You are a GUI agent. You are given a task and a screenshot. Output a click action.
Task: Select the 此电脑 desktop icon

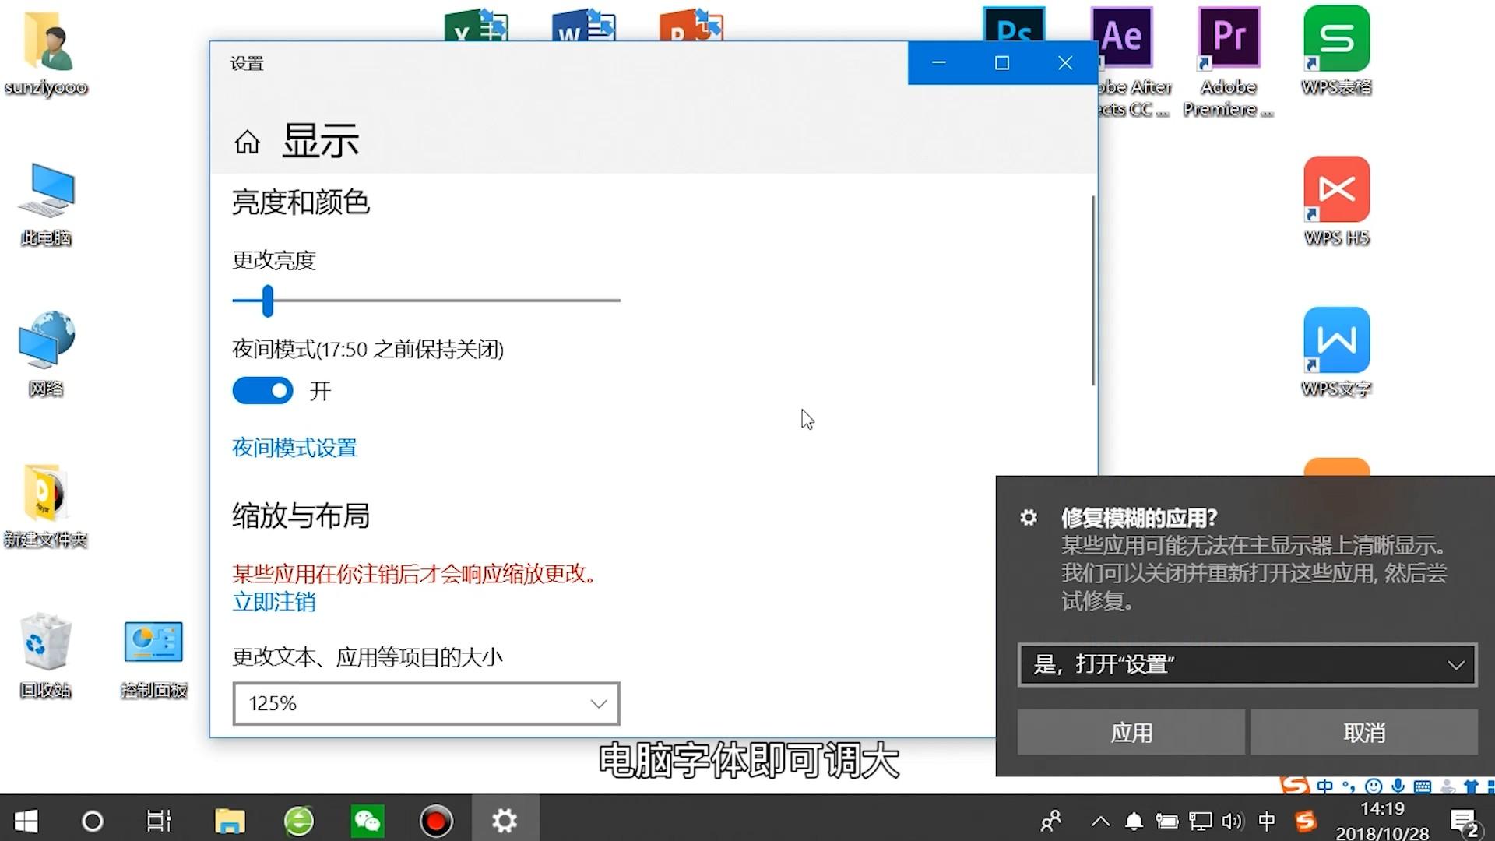pyautogui.click(x=46, y=205)
